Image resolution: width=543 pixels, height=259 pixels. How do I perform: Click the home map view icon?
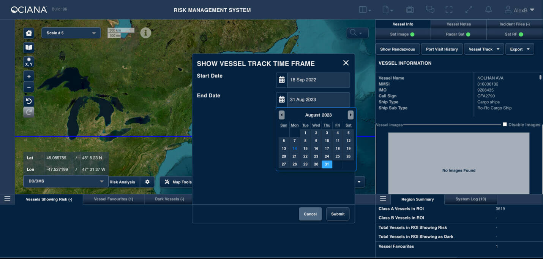click(x=29, y=33)
